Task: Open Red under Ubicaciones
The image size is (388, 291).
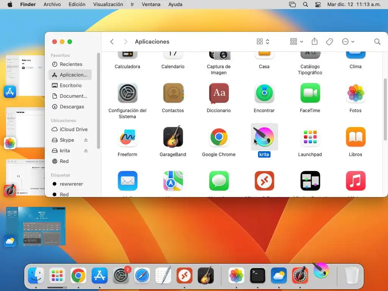Action: tap(70, 161)
